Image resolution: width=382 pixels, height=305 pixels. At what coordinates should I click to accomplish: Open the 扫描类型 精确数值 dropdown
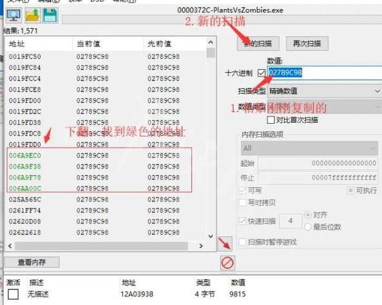[x=325, y=91]
